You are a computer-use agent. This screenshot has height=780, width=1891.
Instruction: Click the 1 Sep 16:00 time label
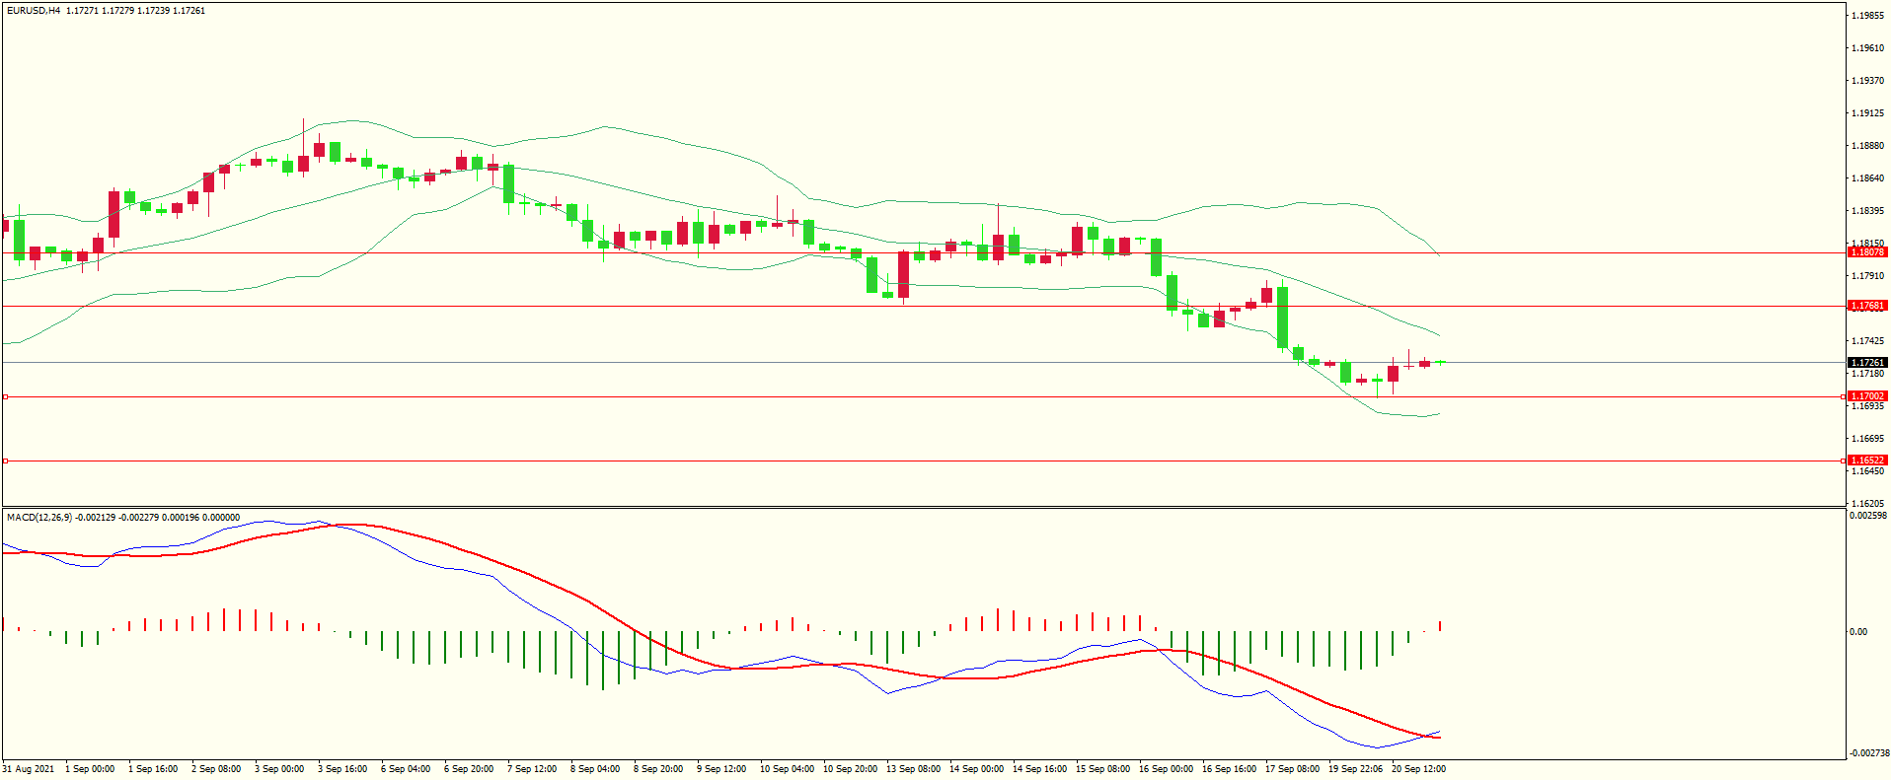tap(153, 769)
